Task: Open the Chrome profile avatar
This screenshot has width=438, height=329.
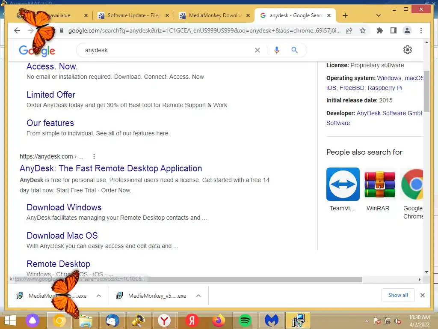Action: [407, 30]
